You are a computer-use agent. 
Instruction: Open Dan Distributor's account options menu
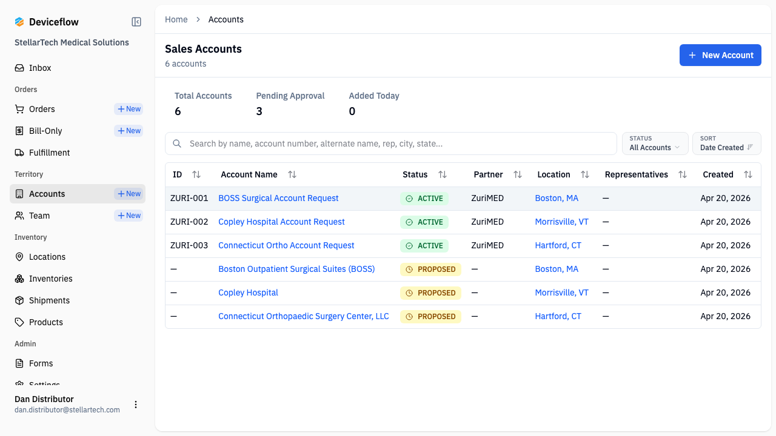pyautogui.click(x=136, y=405)
